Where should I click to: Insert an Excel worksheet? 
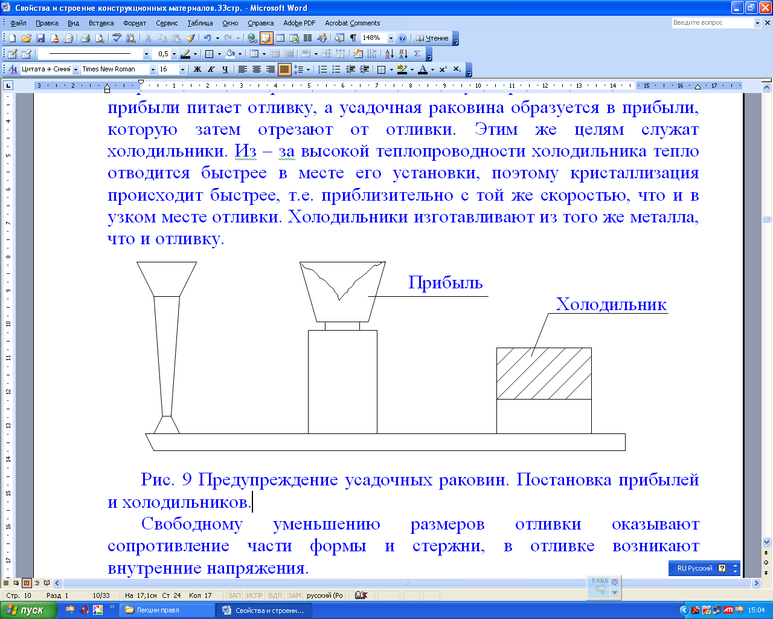coord(294,38)
